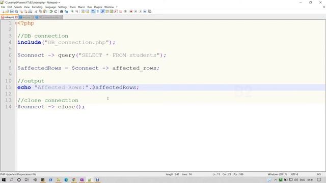Click the Print toolbar icon

31,11
